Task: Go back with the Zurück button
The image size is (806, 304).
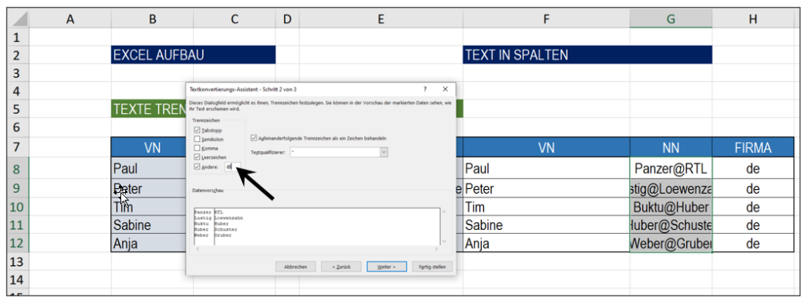Action: click(x=341, y=266)
